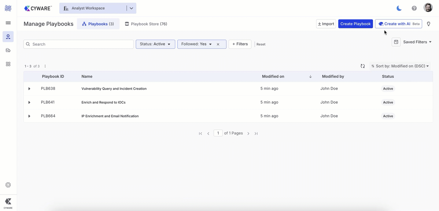439x211 pixels.
Task: Open the Saved Filters dropdown
Action: pyautogui.click(x=417, y=42)
